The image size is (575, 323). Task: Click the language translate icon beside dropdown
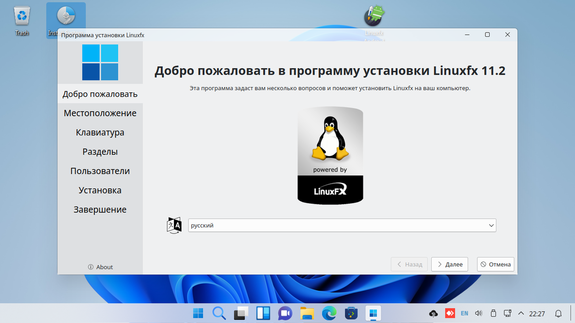pos(174,225)
